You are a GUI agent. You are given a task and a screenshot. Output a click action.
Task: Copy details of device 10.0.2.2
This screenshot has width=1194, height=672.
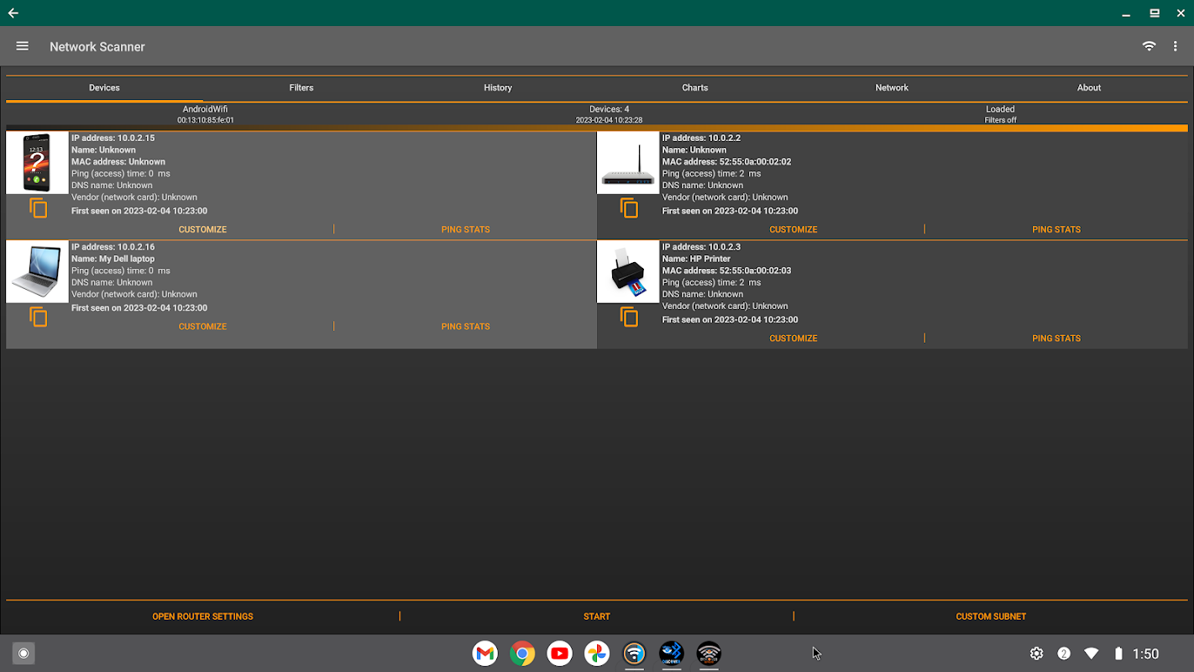(629, 207)
